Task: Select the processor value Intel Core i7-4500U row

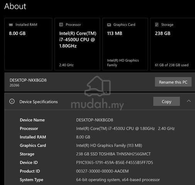Action: coord(125,128)
